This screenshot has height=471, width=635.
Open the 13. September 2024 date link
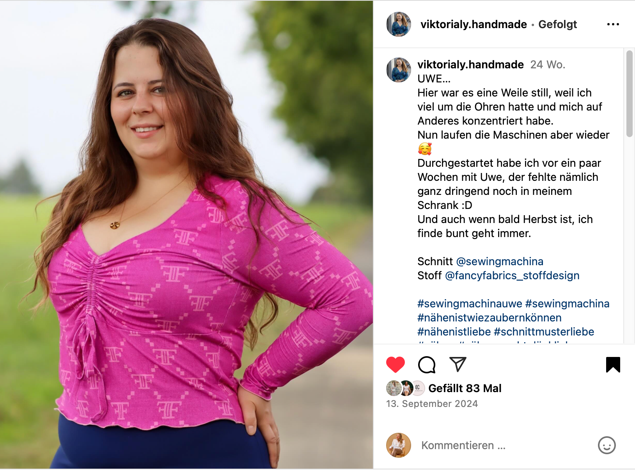(x=432, y=403)
